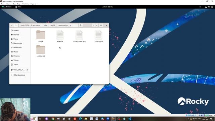This screenshot has height=121, width=215.
Task: Go back with the Files back arrow
Action: [12, 26]
